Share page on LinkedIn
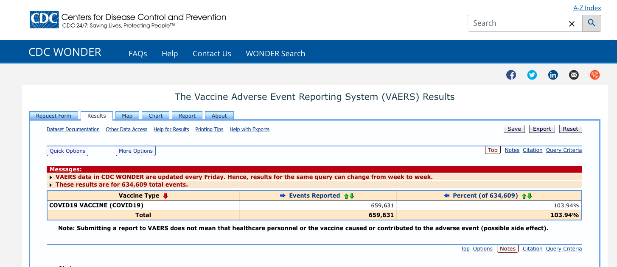This screenshot has height=267, width=617. pos(553,75)
